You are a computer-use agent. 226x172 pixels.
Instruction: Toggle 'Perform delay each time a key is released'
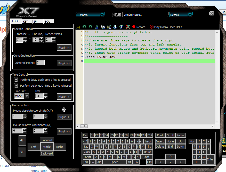click(16, 86)
